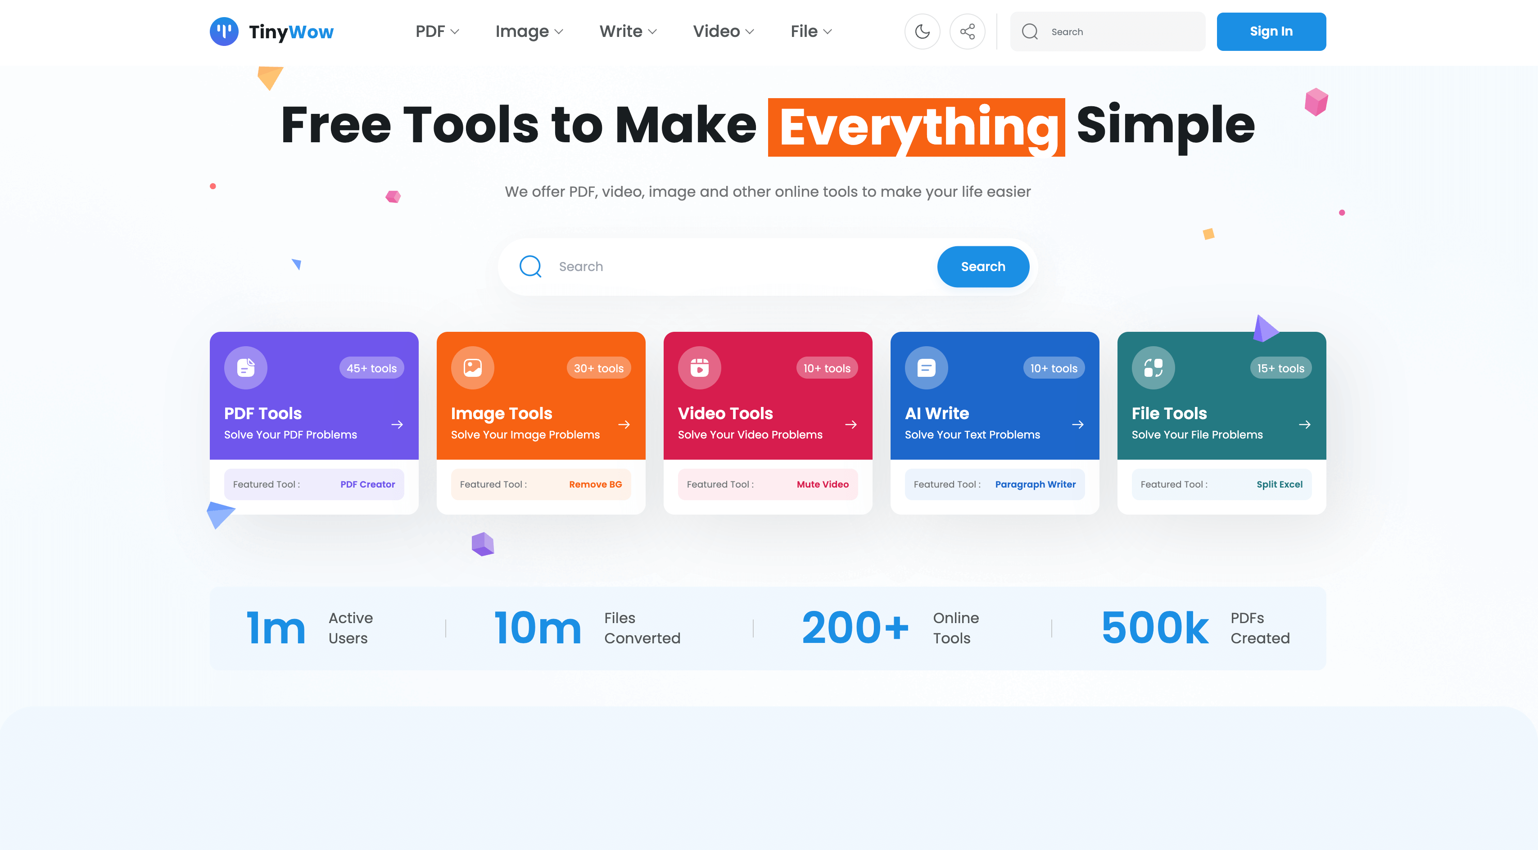Click the arrow on Video Tools card
Image resolution: width=1538 pixels, height=850 pixels.
[851, 425]
